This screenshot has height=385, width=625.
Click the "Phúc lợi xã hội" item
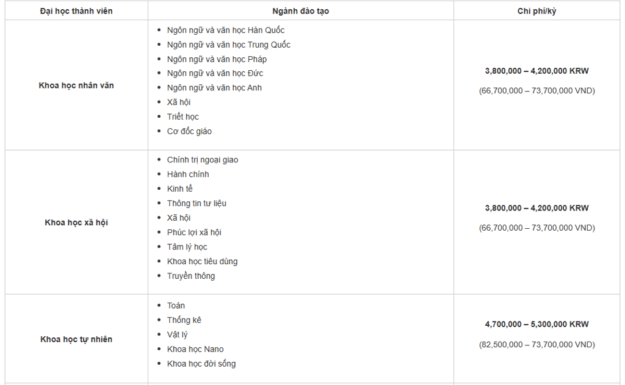194,232
